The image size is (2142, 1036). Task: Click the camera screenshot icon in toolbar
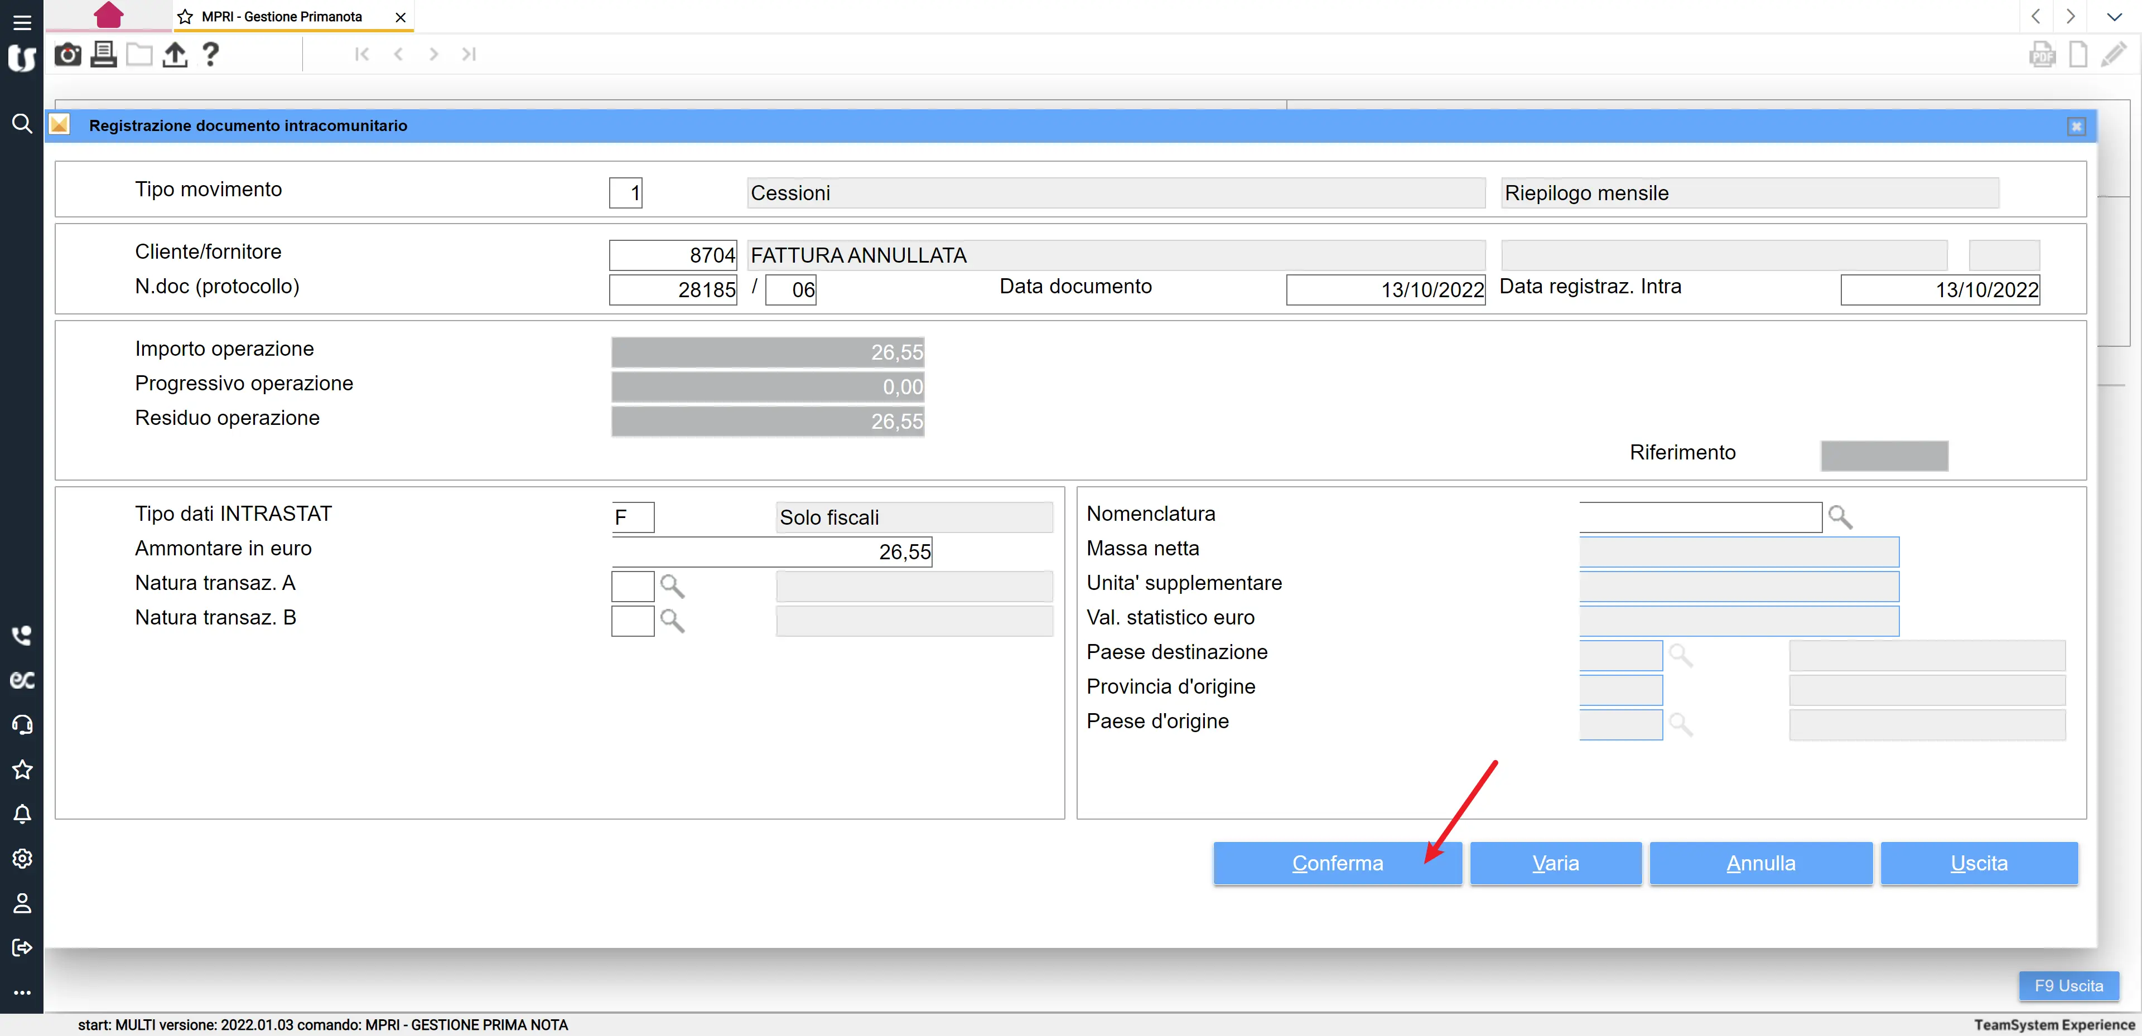(x=67, y=55)
